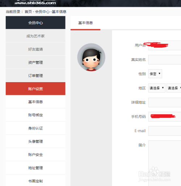Open the 性别 dropdown showing 保密
The width and height of the screenshot is (181, 186).
pyautogui.click(x=155, y=74)
